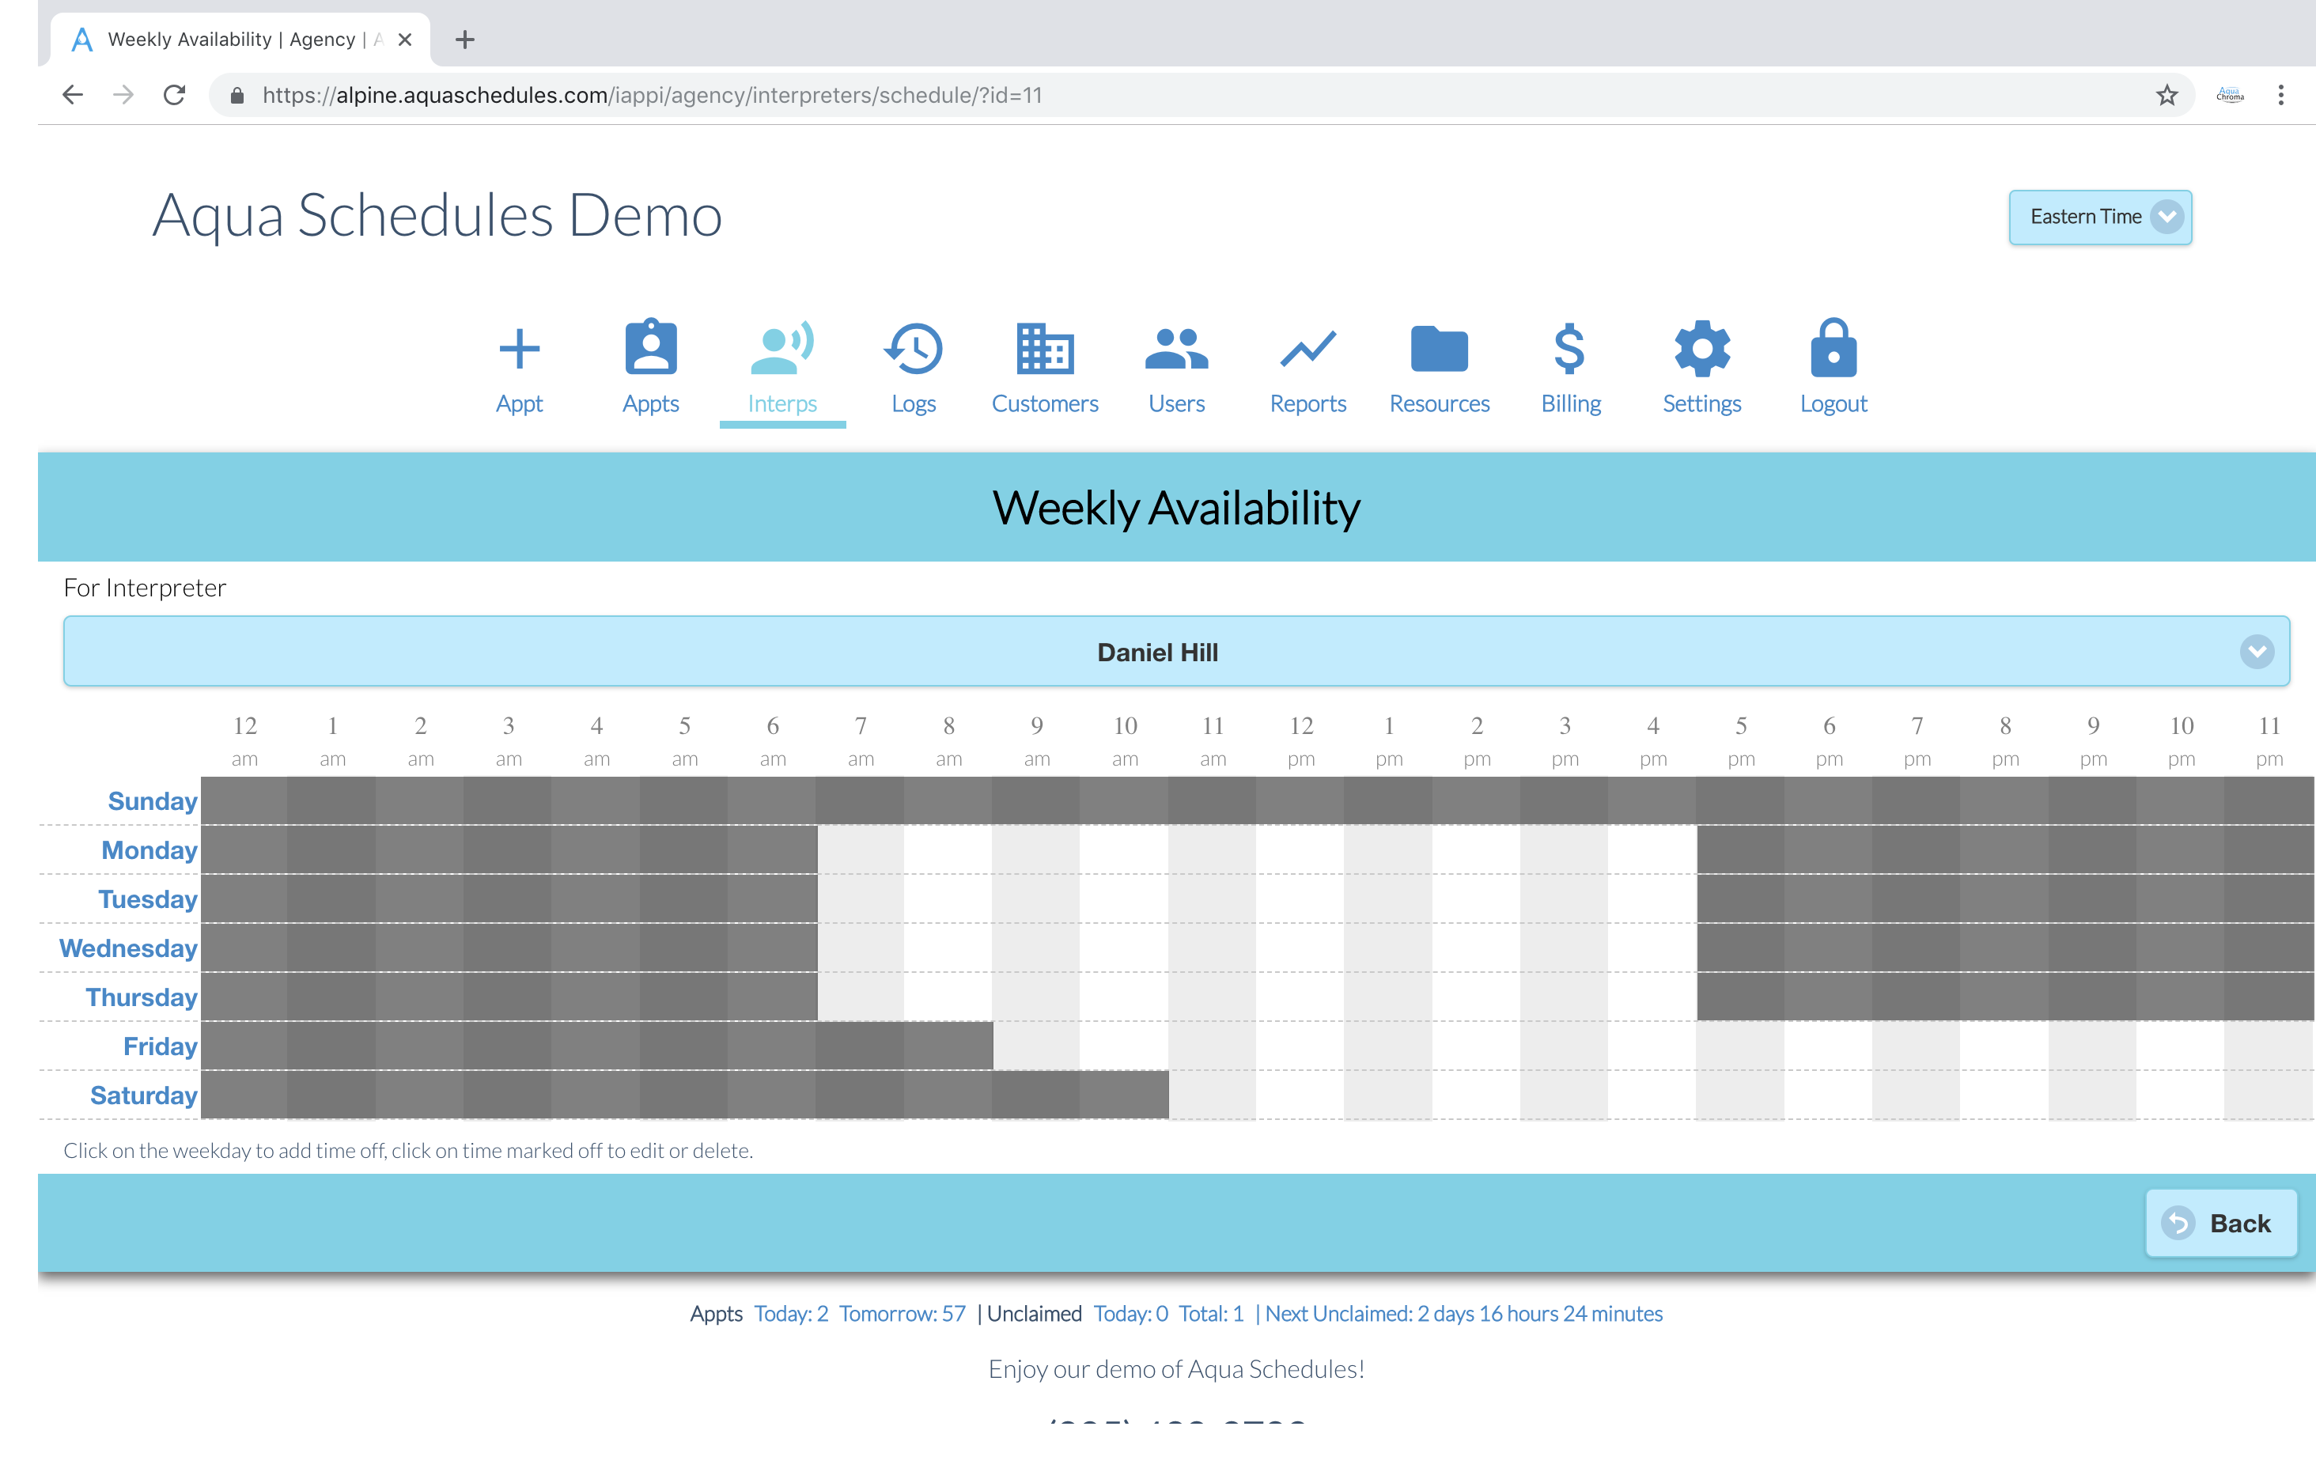Reload the page with refresh icon
Viewport: 2316px width, 1468px height.
[x=174, y=94]
